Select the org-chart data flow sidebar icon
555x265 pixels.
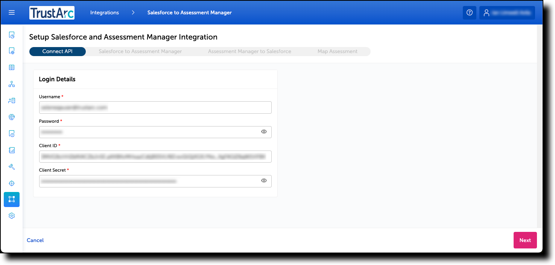coord(11,84)
